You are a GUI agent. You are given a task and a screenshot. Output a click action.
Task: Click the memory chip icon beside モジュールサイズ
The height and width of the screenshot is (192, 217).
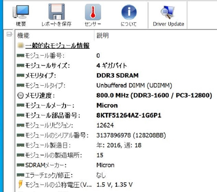pos(20,65)
